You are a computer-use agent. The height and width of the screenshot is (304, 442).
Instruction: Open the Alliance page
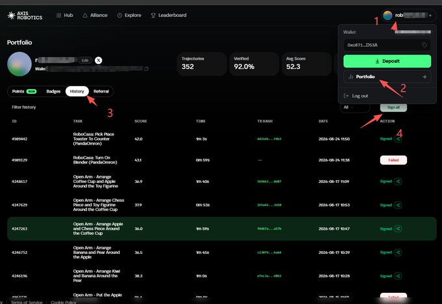(95, 15)
